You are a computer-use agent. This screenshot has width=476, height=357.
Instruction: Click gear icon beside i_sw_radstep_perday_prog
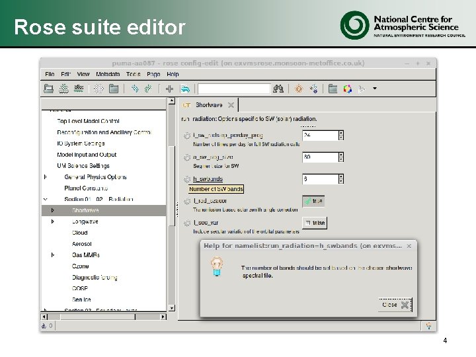[187, 136]
